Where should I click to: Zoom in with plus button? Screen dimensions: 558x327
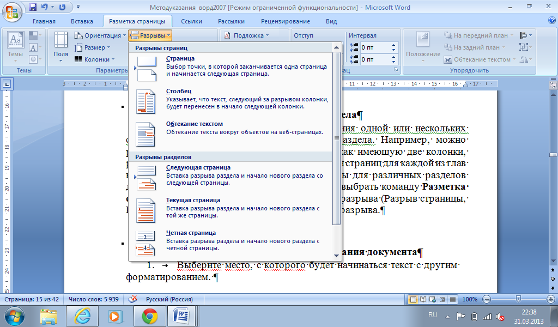pyautogui.click(x=551, y=299)
